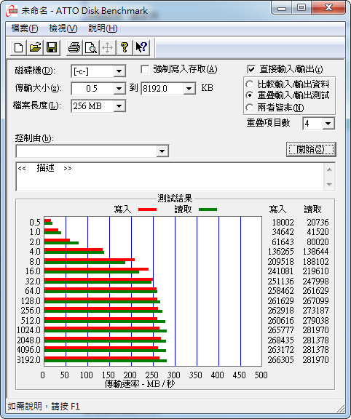Screen dimensions: 351x419
Task: Save results with the floppy disk icon
Action: pos(52,48)
